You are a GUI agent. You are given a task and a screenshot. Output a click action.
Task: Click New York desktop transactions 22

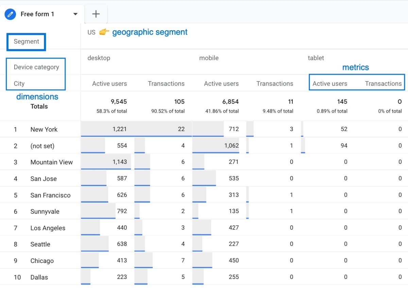point(181,129)
